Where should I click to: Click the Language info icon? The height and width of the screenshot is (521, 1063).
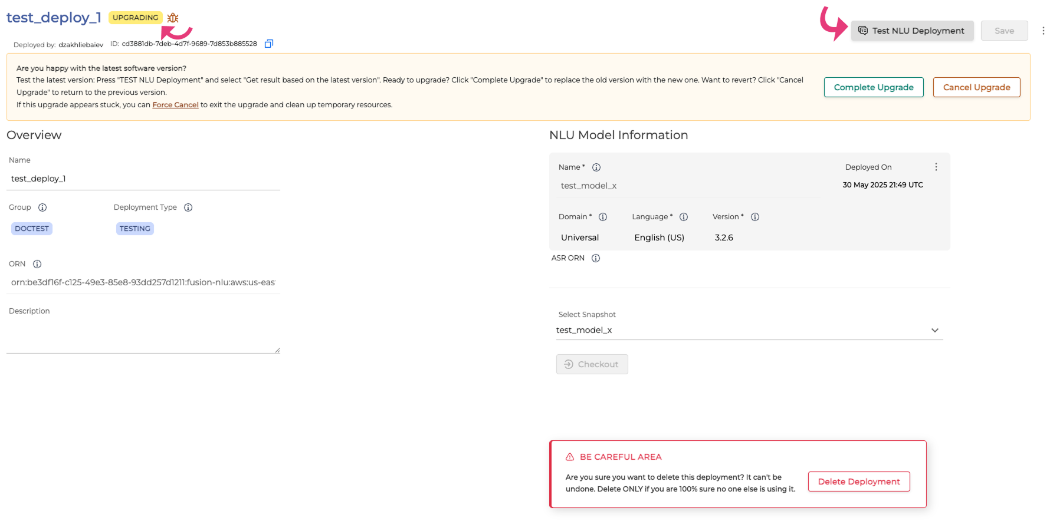(684, 217)
